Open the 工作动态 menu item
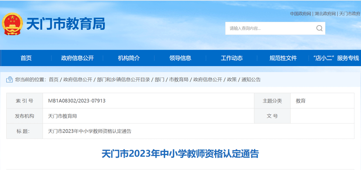361x170 pixels. tap(231, 58)
